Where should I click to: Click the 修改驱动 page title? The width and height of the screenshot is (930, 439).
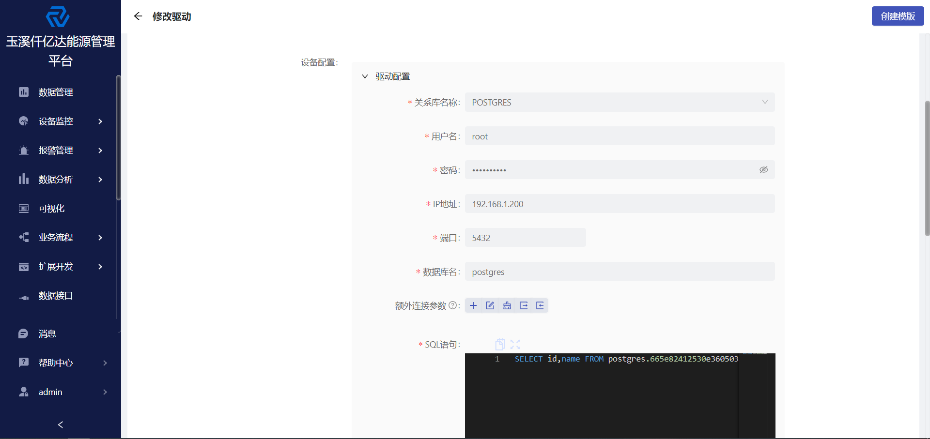pos(171,16)
